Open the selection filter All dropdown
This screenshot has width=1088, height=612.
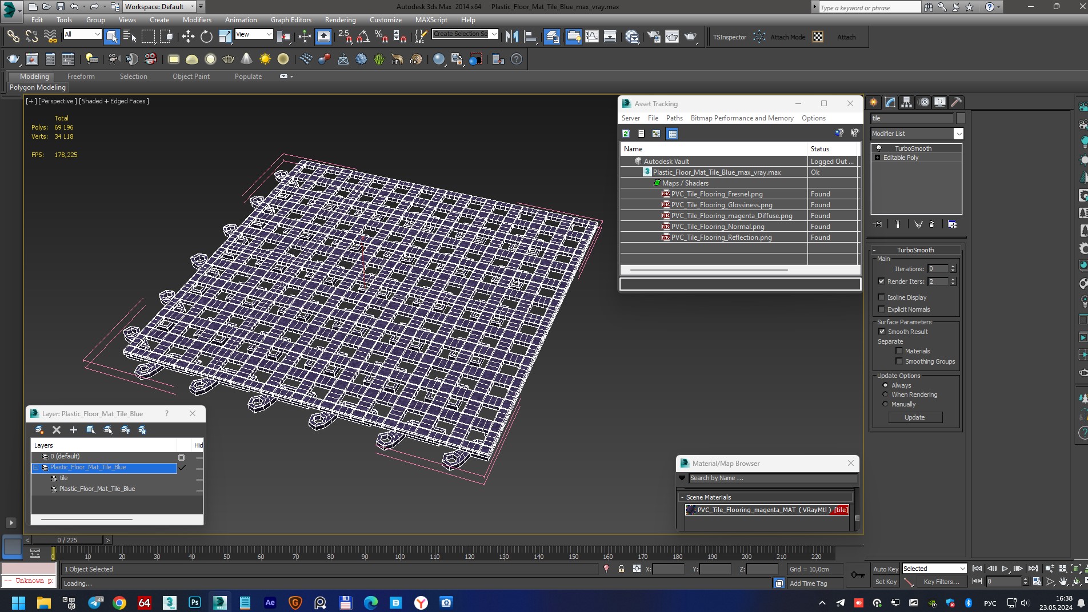82,34
